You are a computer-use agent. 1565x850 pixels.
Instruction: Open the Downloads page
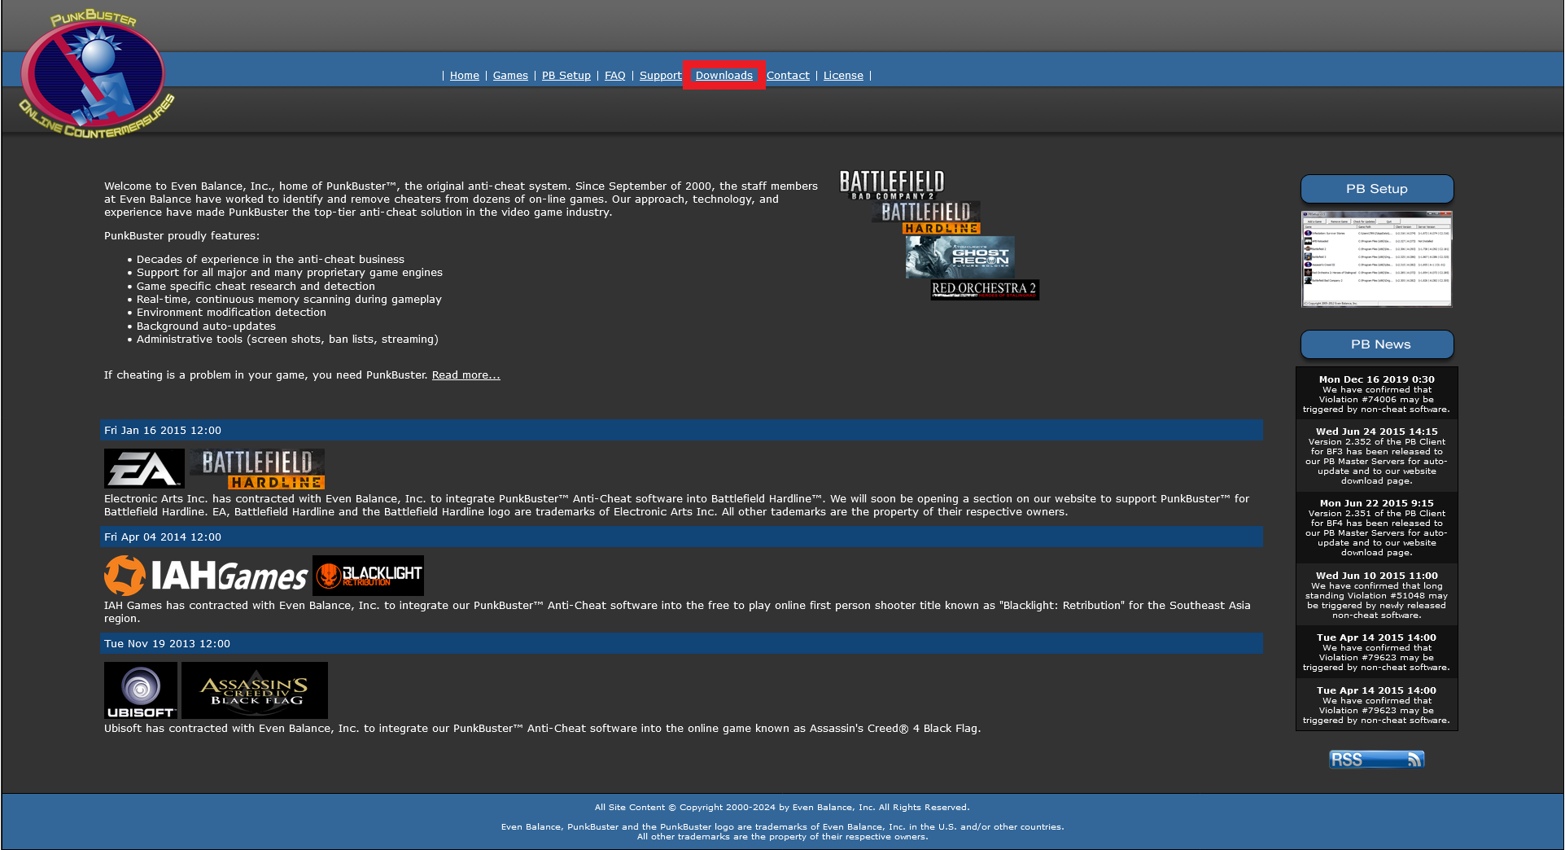724,76
